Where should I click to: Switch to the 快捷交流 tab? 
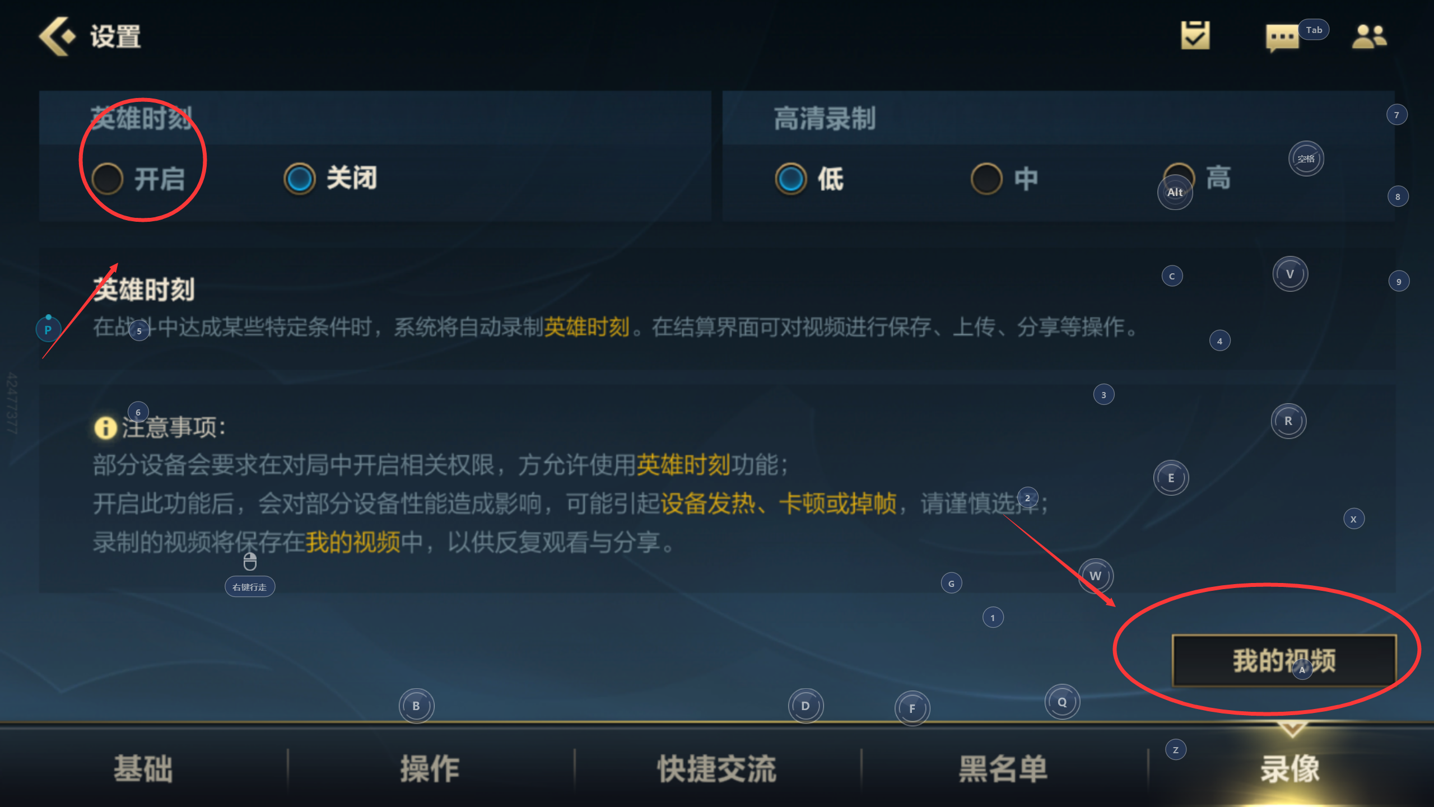click(717, 769)
